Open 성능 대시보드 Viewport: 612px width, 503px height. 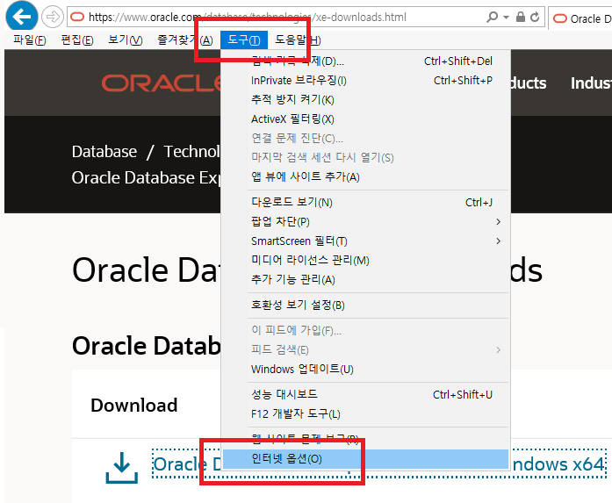366,394
